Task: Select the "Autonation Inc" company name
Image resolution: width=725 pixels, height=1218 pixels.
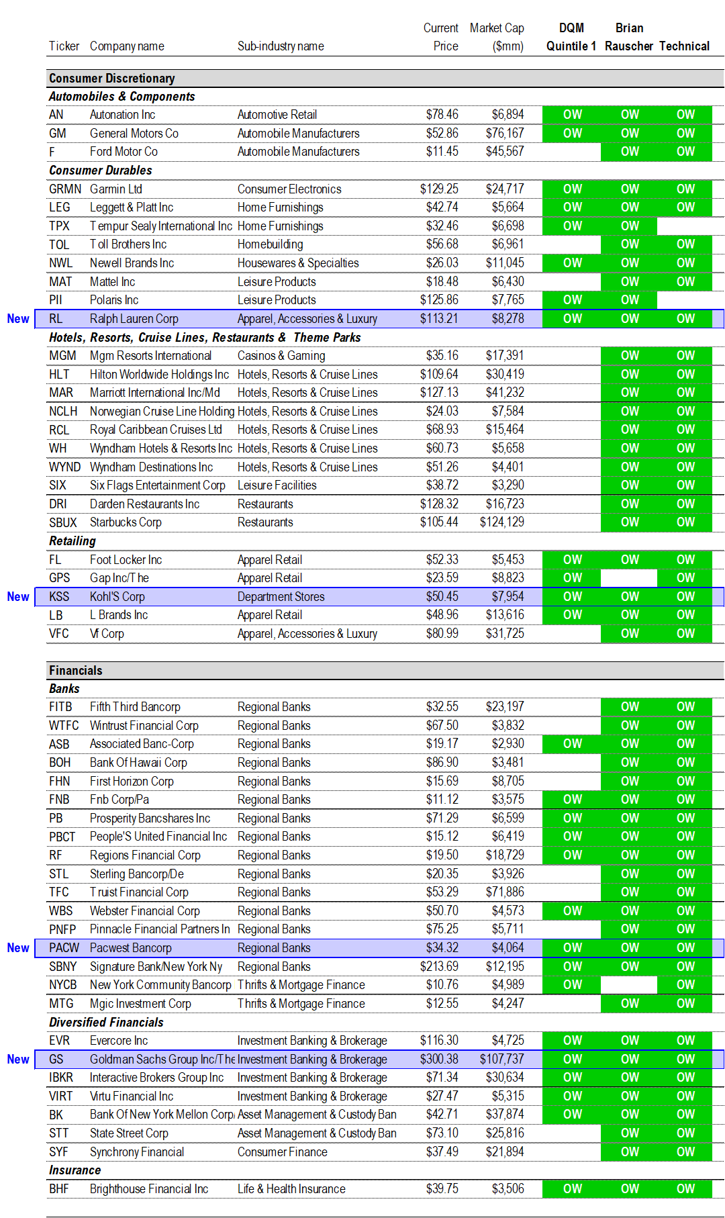Action: [123, 115]
